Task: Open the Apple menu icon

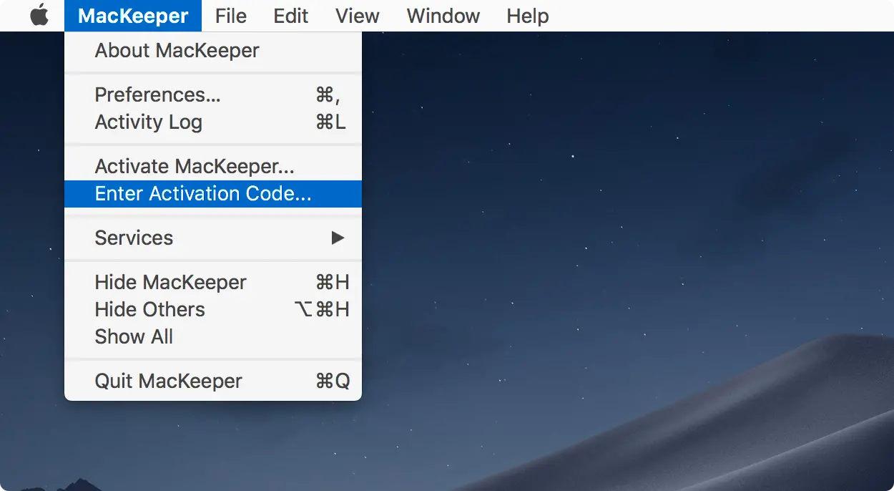Action: point(39,16)
